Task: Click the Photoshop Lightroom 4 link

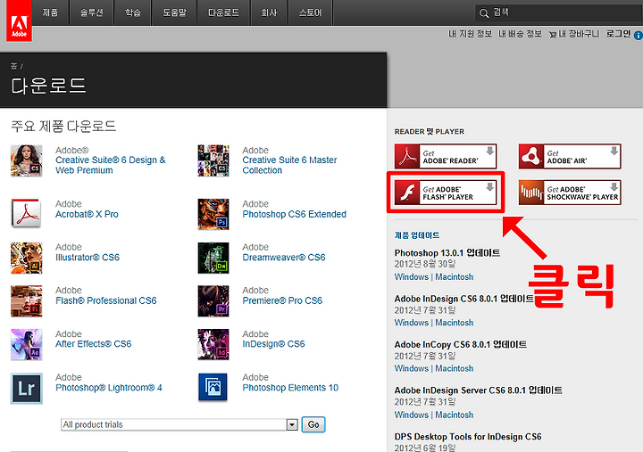Action: (x=109, y=387)
